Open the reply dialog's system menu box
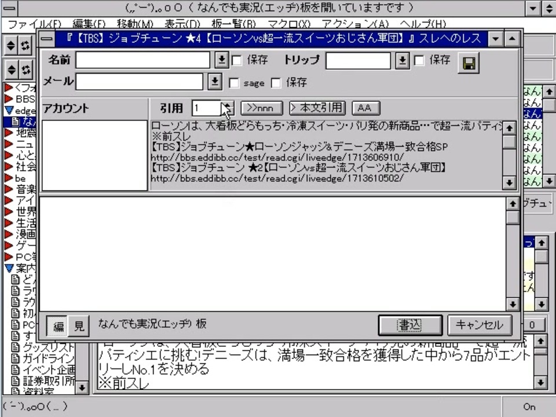This screenshot has width=556, height=417. (x=46, y=39)
